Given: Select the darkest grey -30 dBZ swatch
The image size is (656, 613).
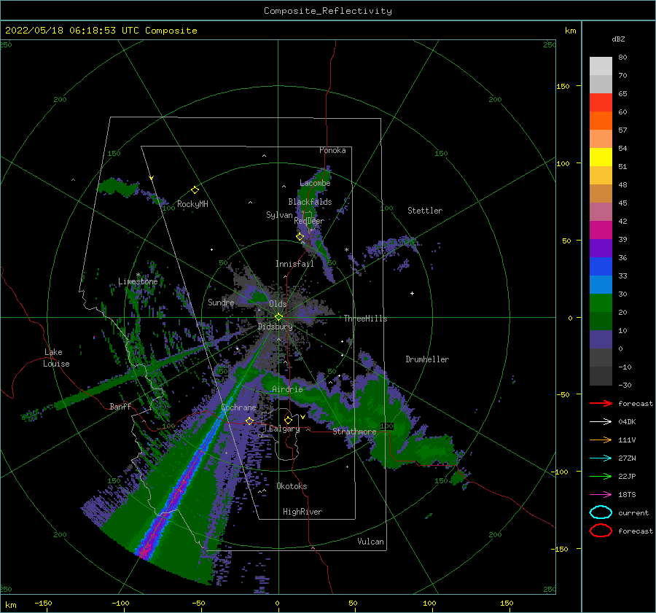Looking at the screenshot, I should click(x=601, y=375).
